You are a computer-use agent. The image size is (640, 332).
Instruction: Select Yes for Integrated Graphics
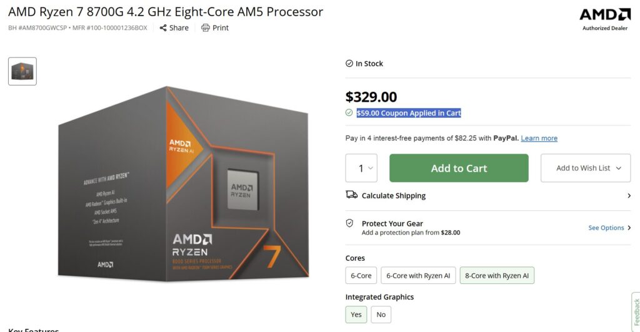(x=356, y=315)
